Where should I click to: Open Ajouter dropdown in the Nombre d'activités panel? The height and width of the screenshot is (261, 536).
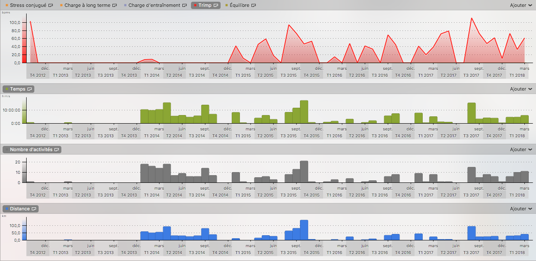click(x=521, y=149)
